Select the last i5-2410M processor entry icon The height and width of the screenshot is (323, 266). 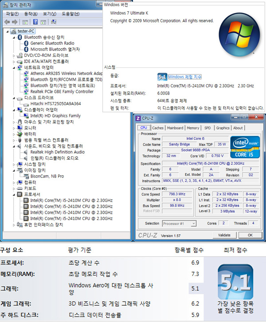tap(26, 218)
